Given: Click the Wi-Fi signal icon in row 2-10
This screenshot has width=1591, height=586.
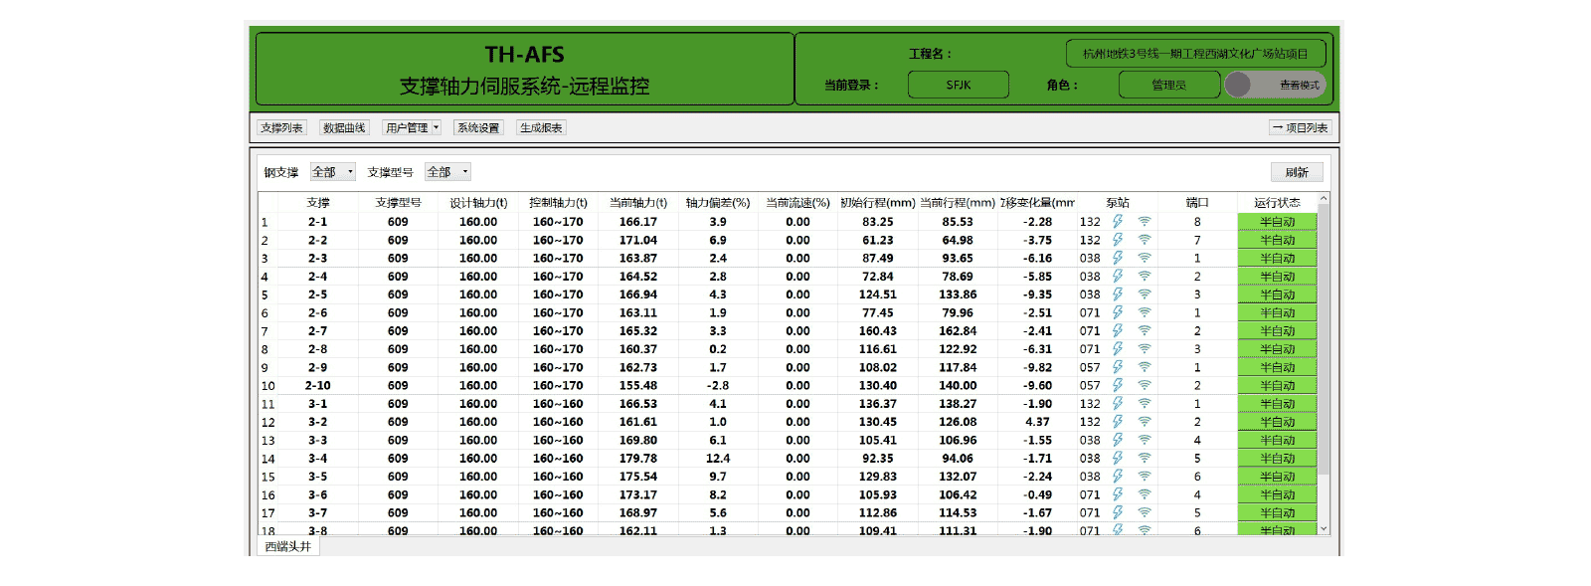Looking at the screenshot, I should (1145, 385).
